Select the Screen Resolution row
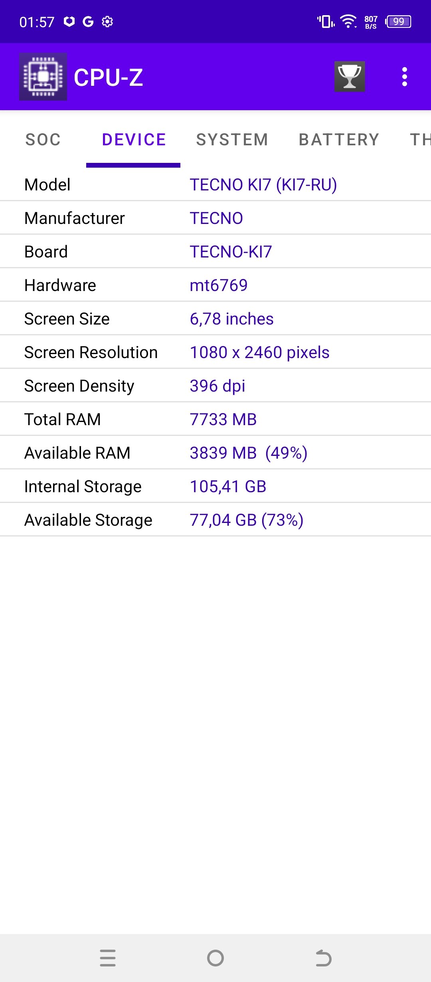The width and height of the screenshot is (431, 982). (x=215, y=352)
